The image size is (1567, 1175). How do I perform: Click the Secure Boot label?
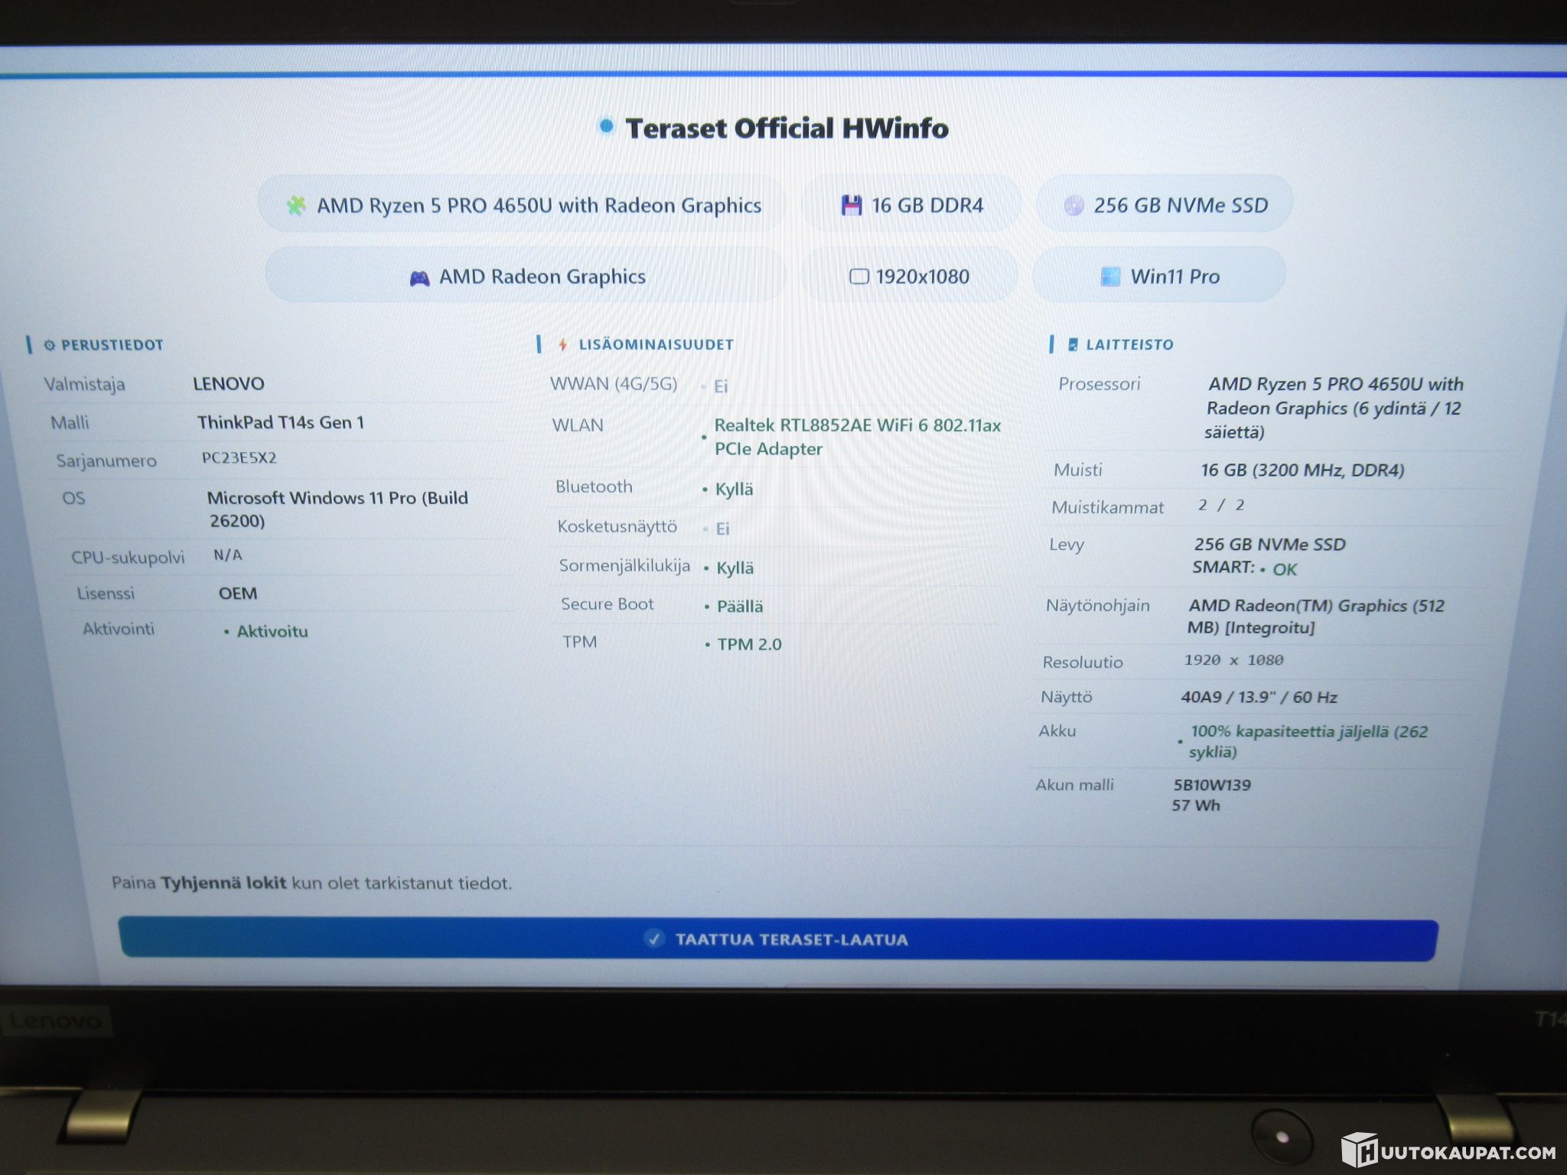[x=608, y=604]
